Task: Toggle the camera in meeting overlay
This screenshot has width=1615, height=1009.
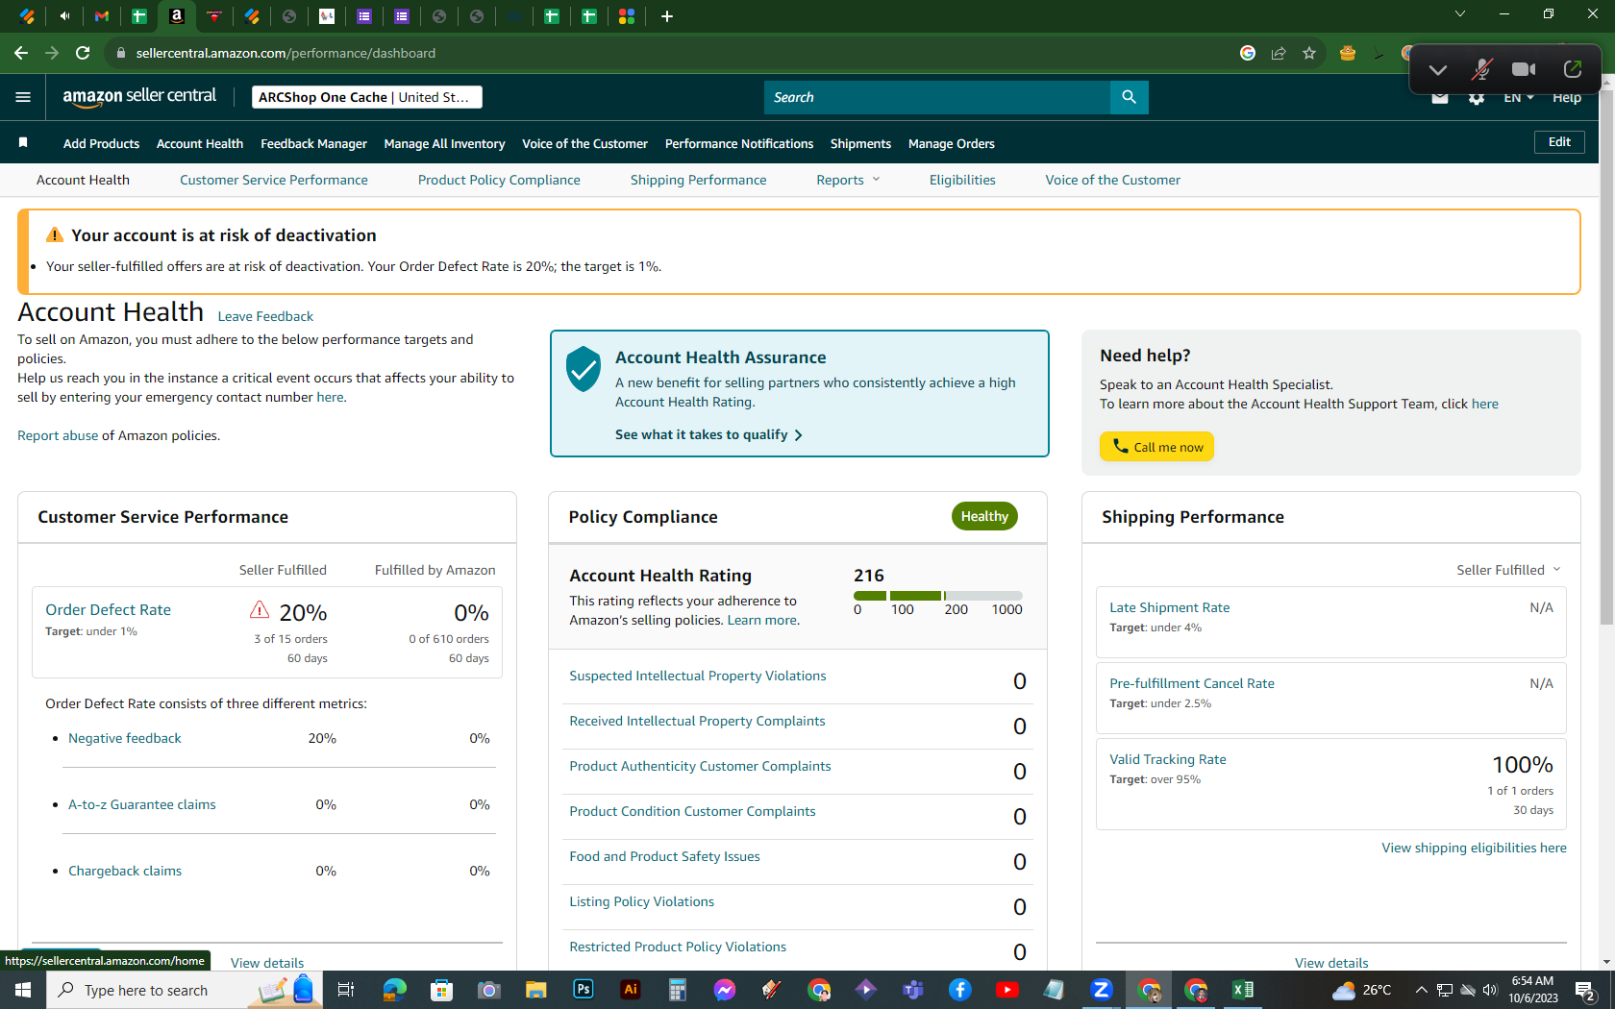Action: tap(1524, 69)
